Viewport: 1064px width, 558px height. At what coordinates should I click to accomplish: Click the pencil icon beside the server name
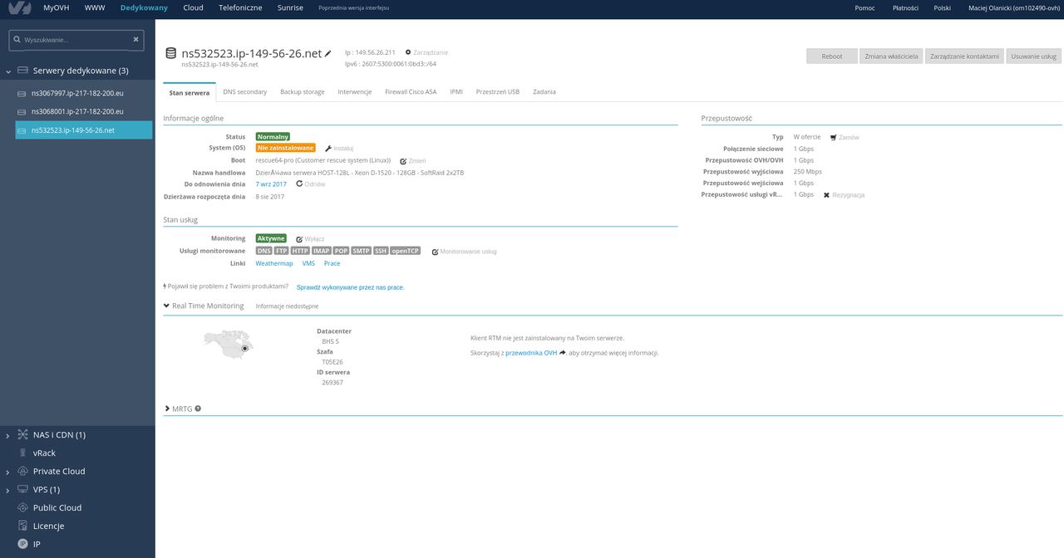pyautogui.click(x=328, y=53)
